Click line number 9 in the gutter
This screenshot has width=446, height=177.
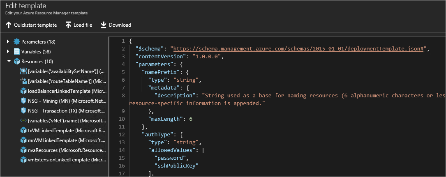click(x=123, y=111)
